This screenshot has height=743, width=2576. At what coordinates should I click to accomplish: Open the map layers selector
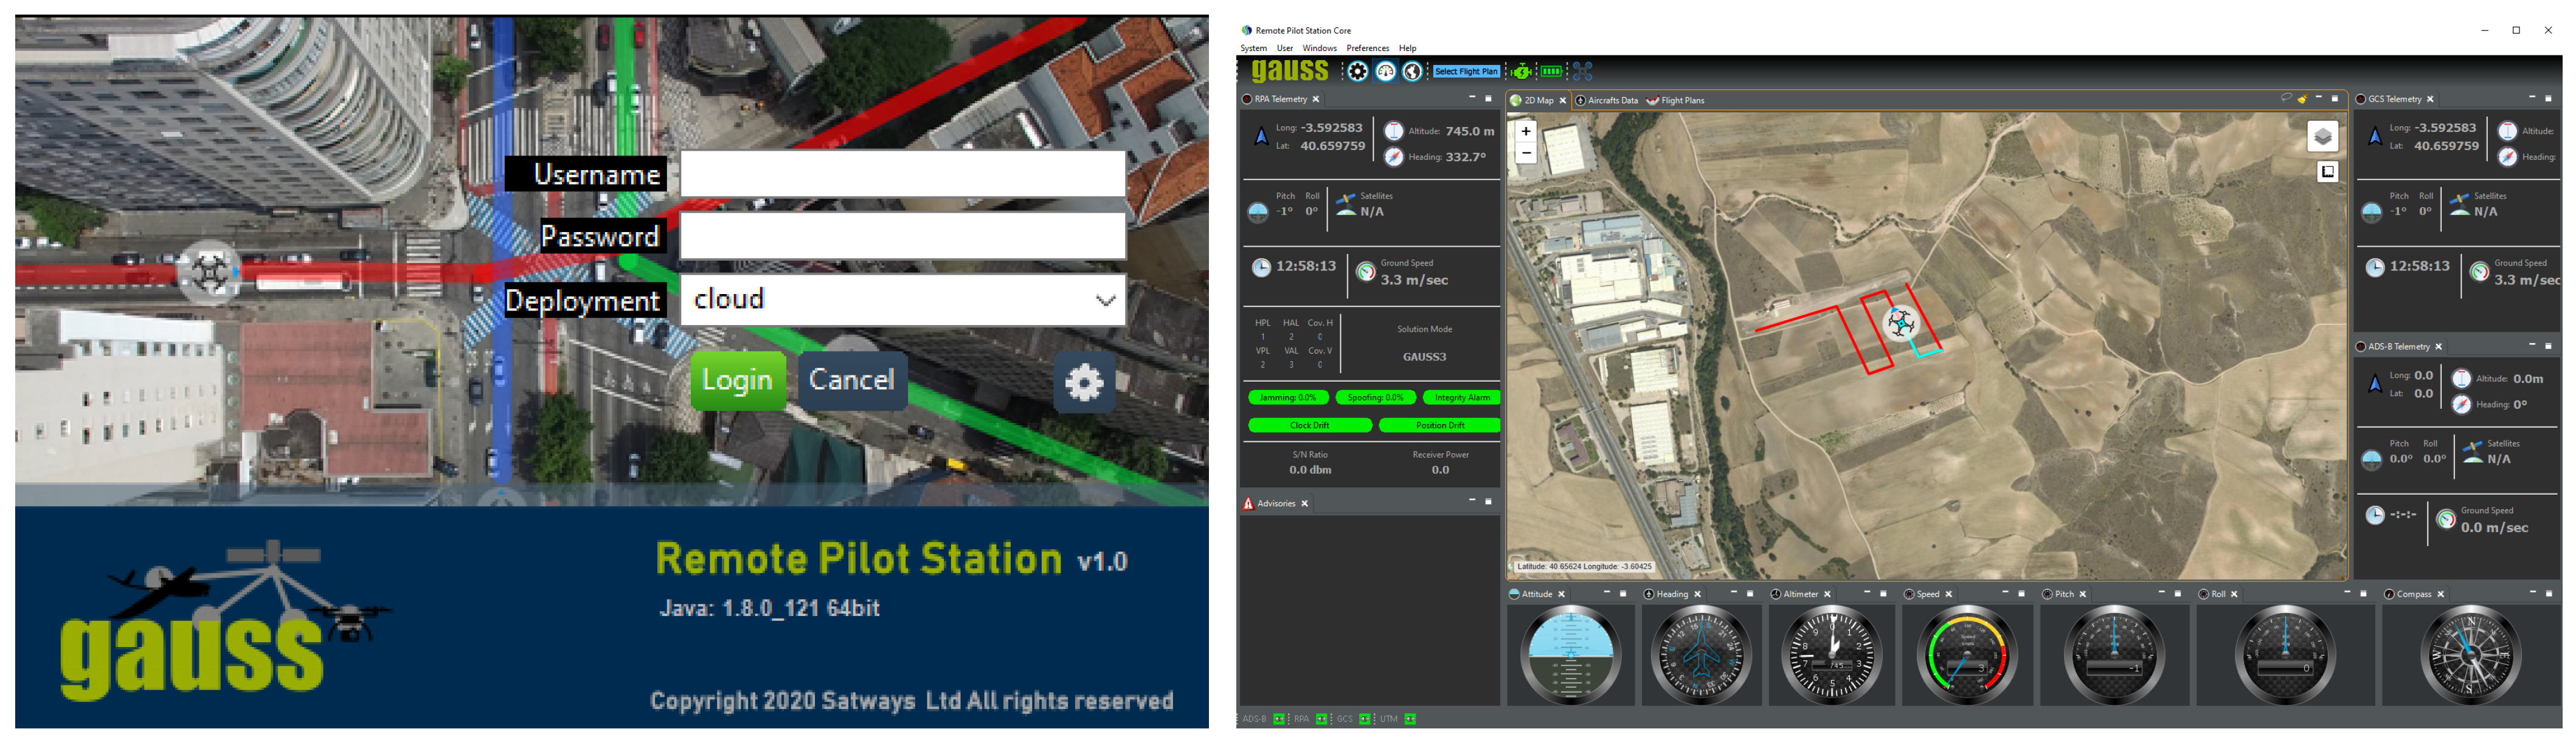click(x=2322, y=137)
